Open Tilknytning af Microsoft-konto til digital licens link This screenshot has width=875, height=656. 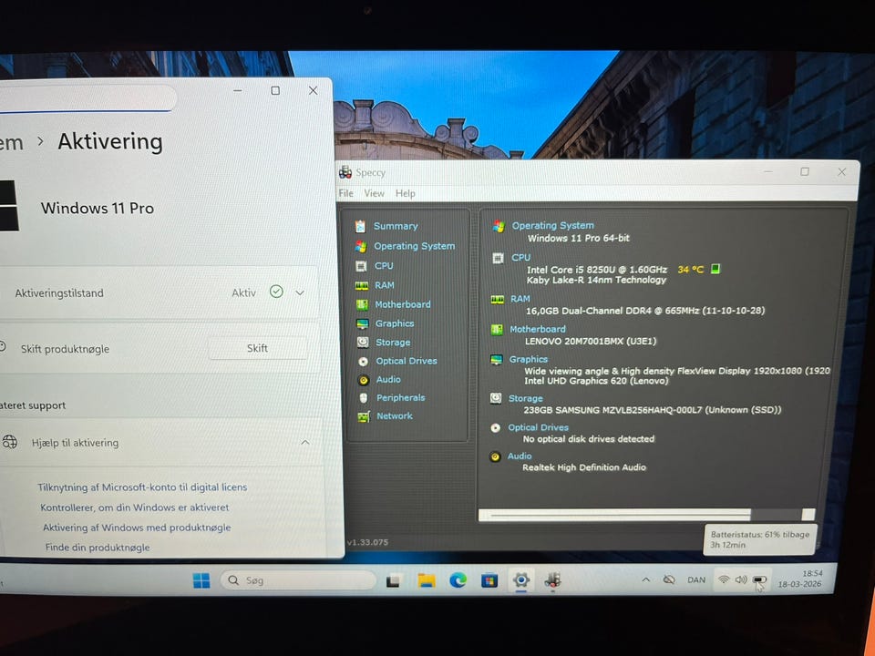click(142, 487)
